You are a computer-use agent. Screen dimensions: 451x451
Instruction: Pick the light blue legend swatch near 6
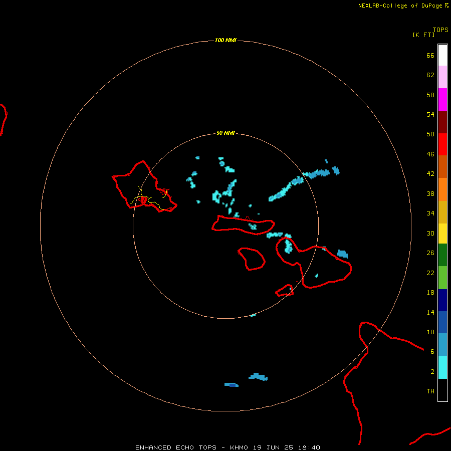pyautogui.click(x=442, y=345)
